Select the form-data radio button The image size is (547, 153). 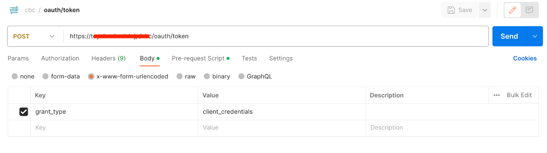45,76
